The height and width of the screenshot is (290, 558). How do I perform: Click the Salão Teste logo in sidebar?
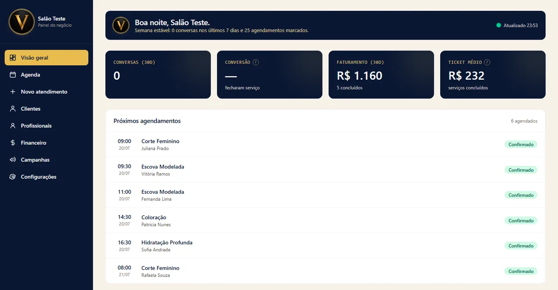point(21,22)
